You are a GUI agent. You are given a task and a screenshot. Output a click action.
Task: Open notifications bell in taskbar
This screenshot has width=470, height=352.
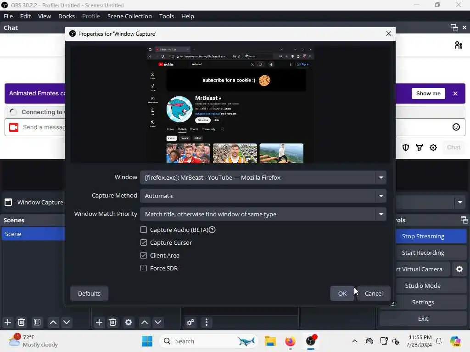click(438, 341)
